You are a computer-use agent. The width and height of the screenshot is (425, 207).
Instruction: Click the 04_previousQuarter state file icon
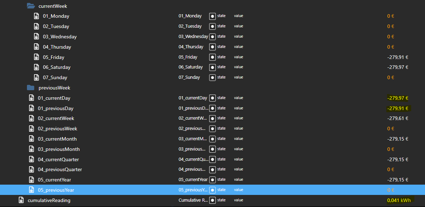coord(32,169)
